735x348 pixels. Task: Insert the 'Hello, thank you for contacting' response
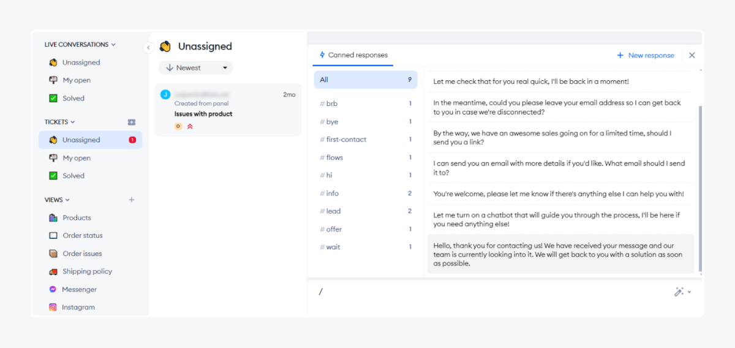pos(560,254)
